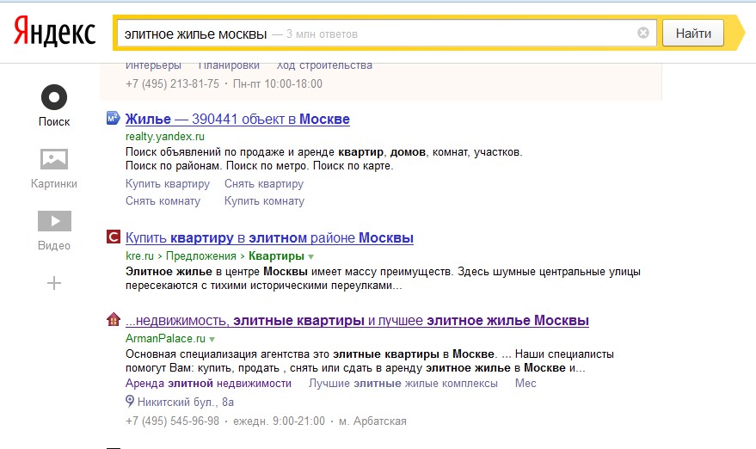Viewport: 756px width, 449px height.
Task: Open the Видео search icon
Action: point(54,221)
